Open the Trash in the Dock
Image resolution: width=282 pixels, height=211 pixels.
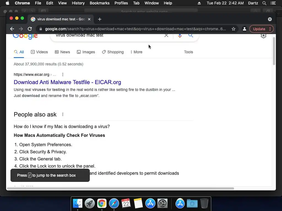204,204
